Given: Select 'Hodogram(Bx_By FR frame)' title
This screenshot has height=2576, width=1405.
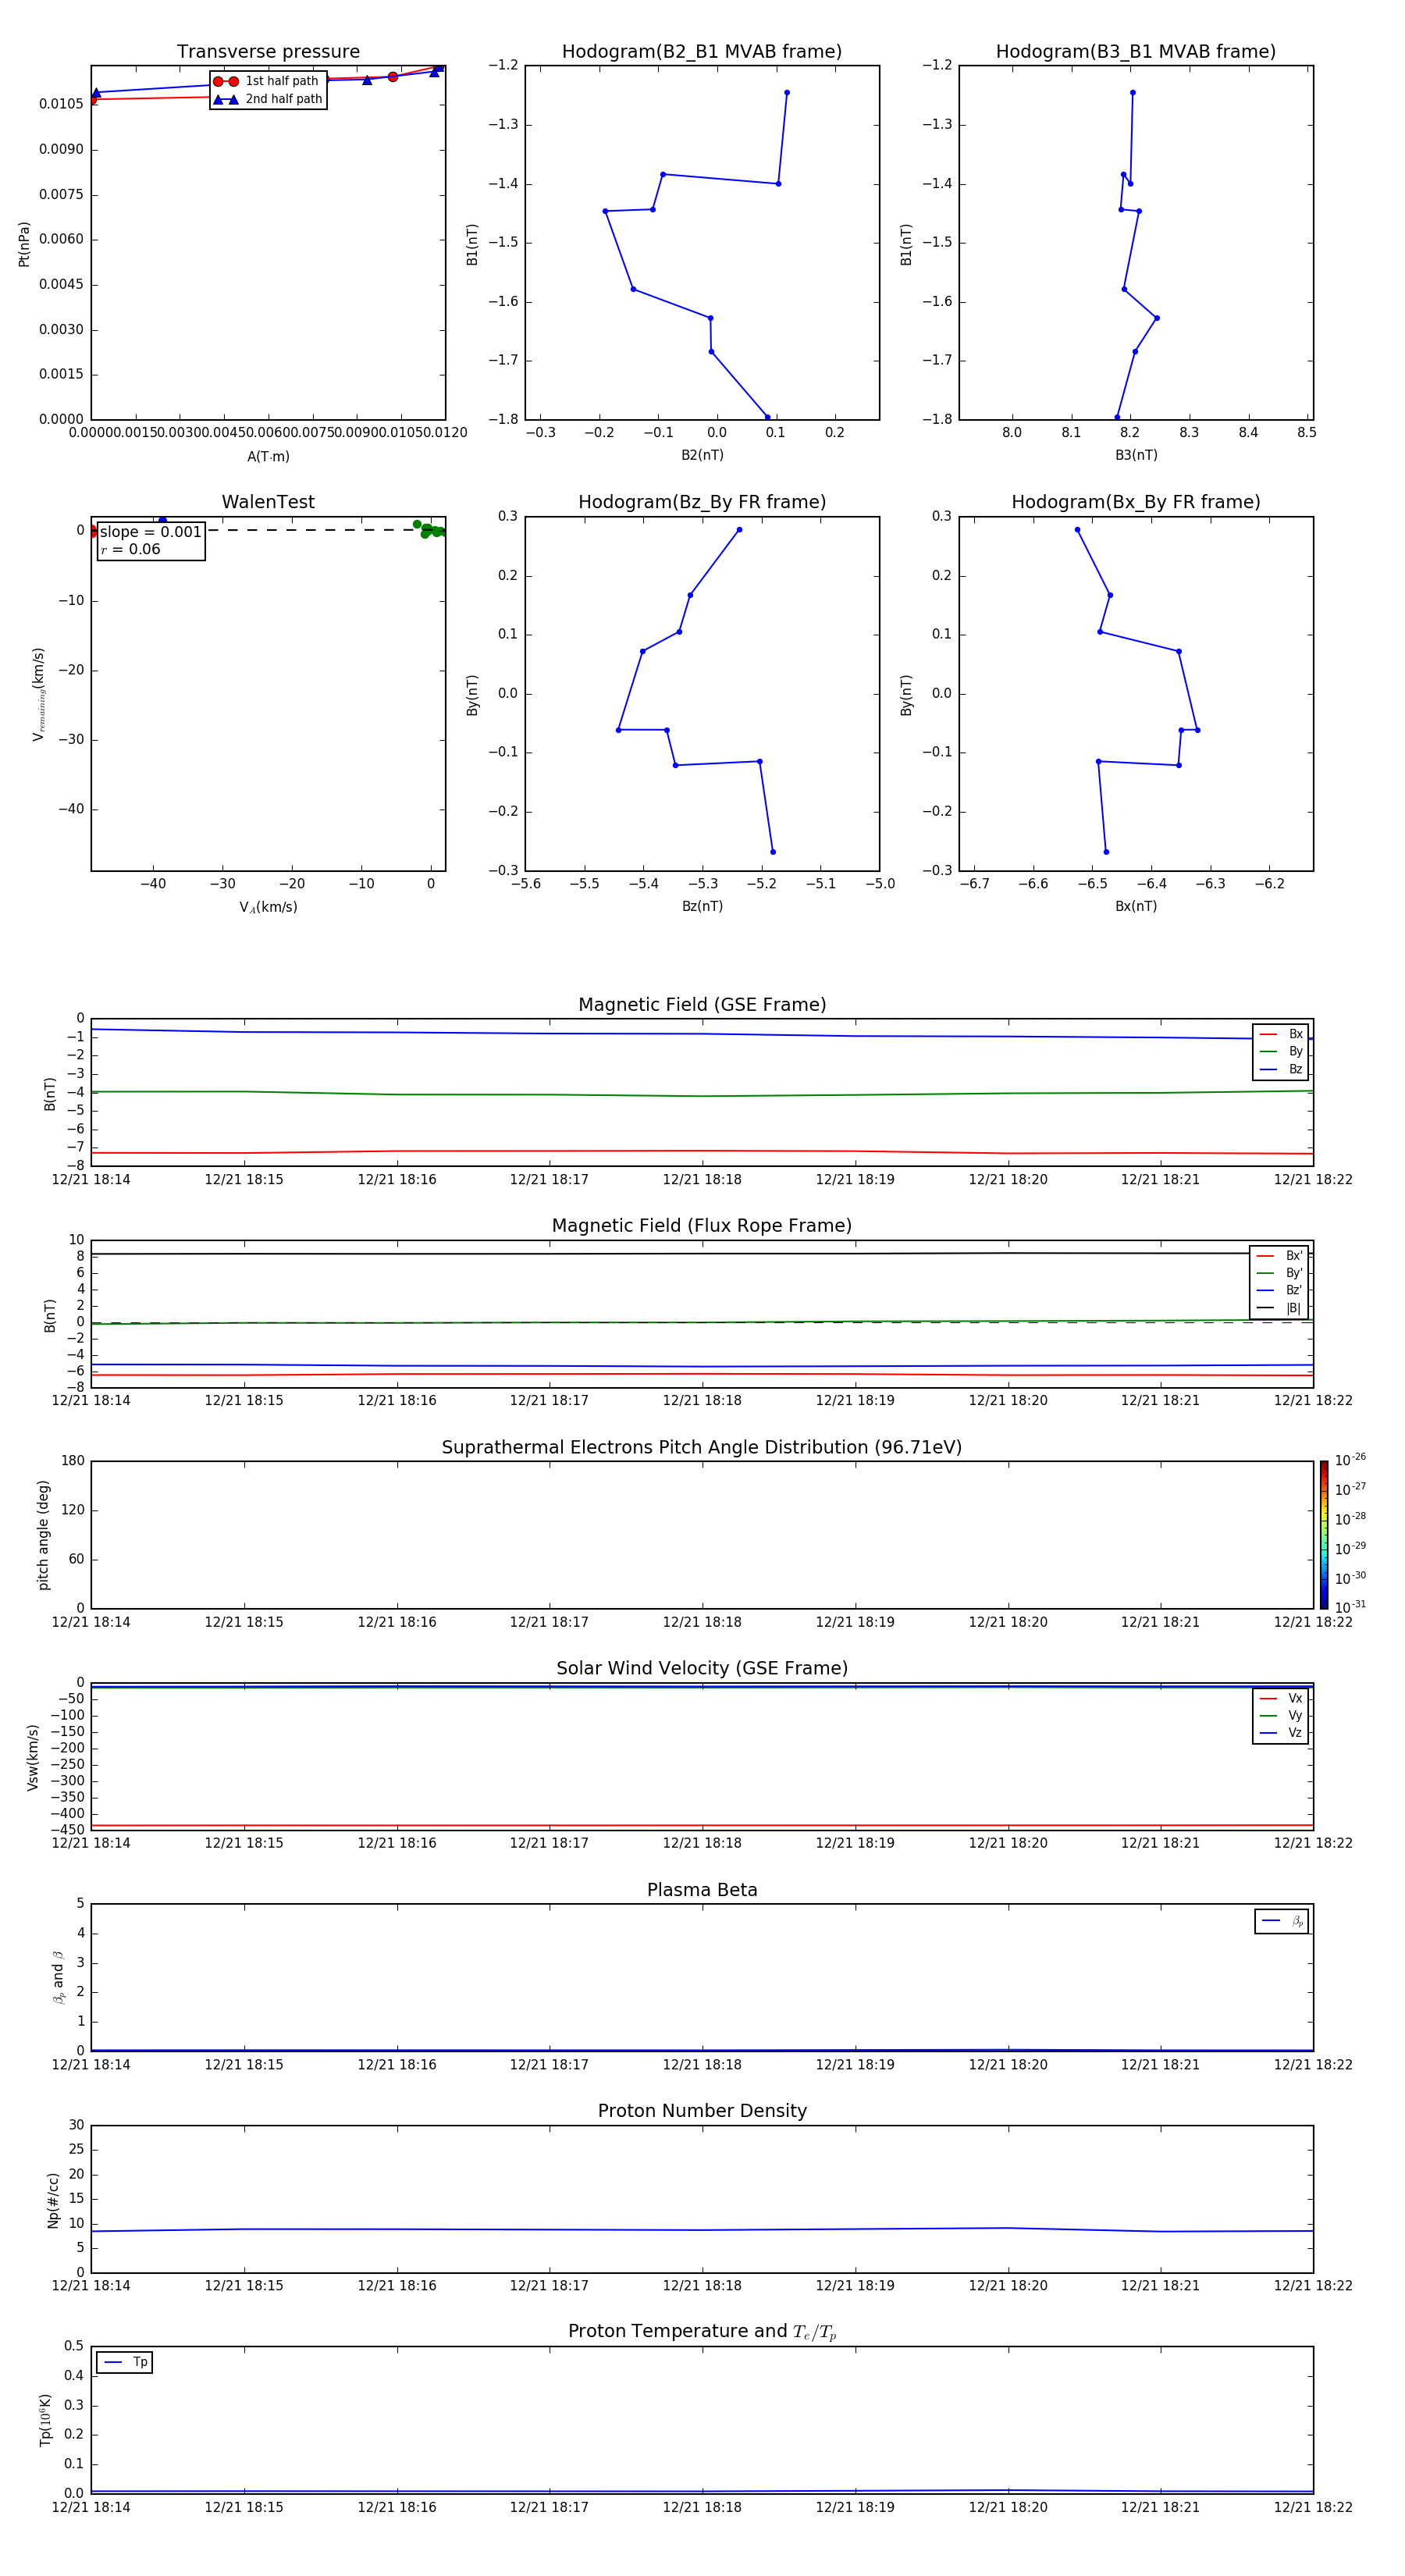Looking at the screenshot, I should coord(1136,502).
